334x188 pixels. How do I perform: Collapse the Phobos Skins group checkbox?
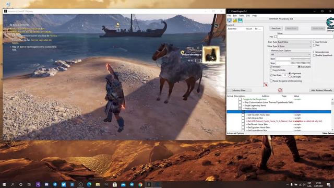coord(240,109)
